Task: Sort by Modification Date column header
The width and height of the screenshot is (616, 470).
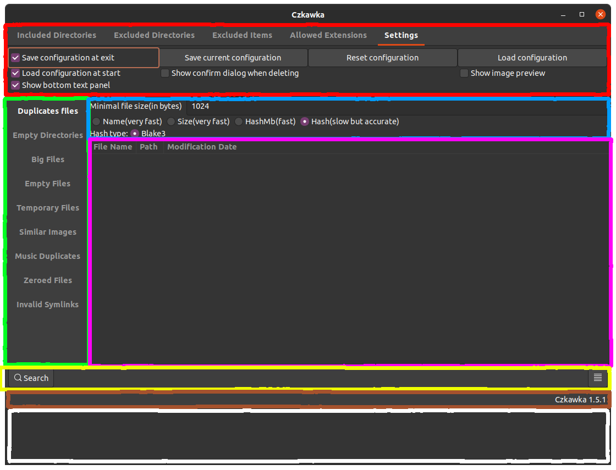Action: point(202,147)
